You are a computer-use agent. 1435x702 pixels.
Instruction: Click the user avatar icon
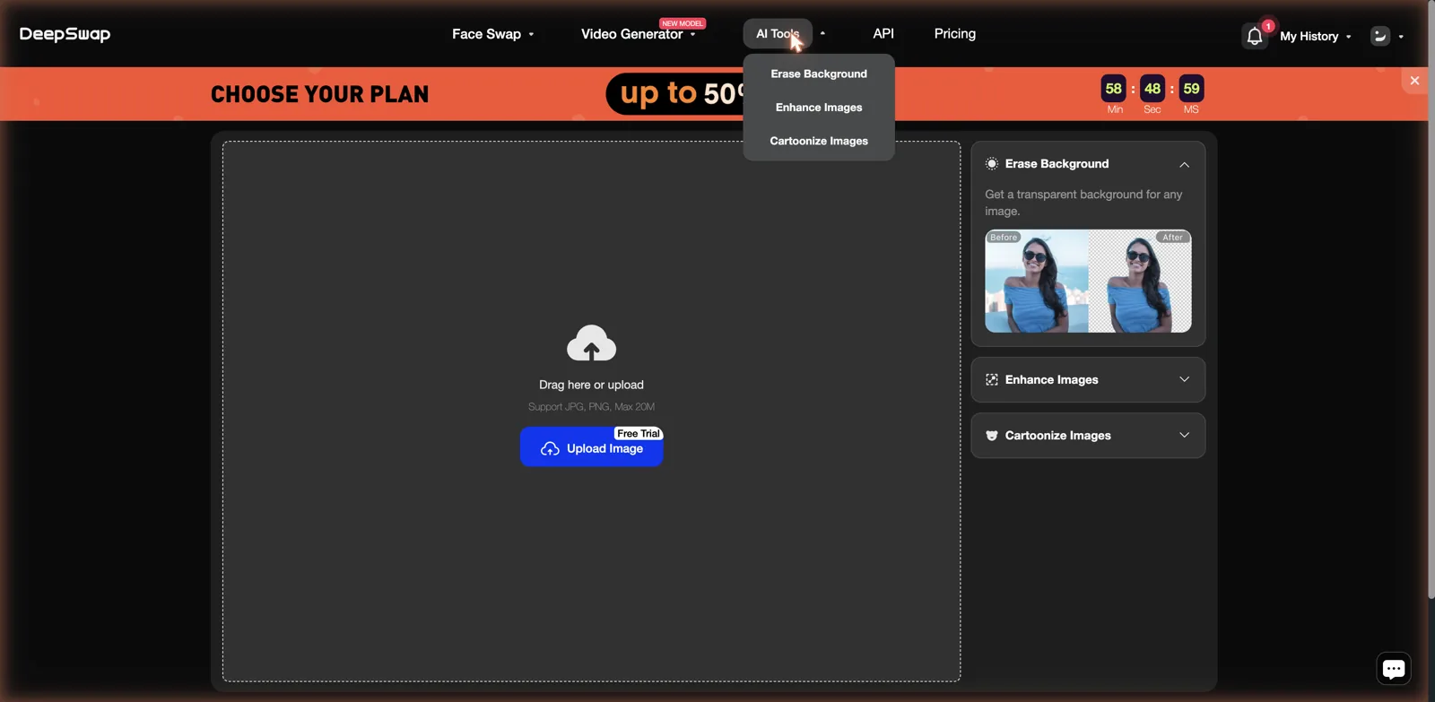pos(1380,36)
